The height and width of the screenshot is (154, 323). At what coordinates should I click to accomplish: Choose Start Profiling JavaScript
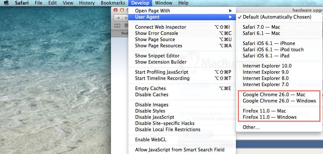tap(182, 72)
